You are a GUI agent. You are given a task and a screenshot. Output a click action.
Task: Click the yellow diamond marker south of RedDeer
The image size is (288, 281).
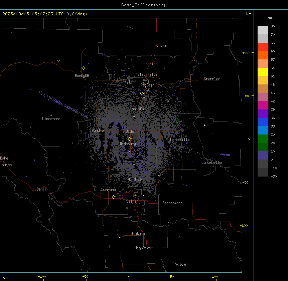[x=142, y=94]
